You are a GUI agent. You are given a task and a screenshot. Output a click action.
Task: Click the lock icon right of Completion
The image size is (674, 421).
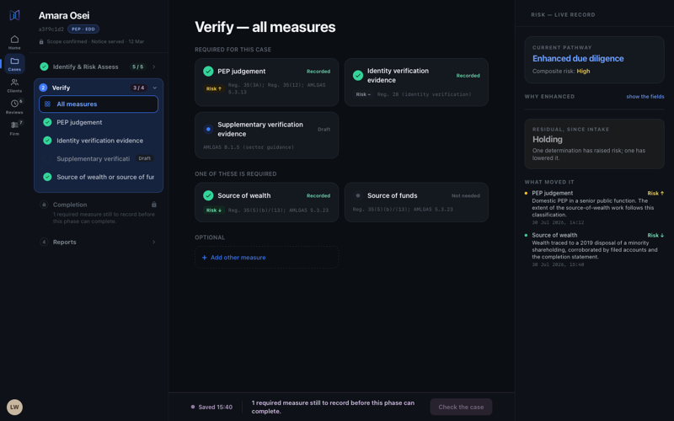click(x=154, y=205)
